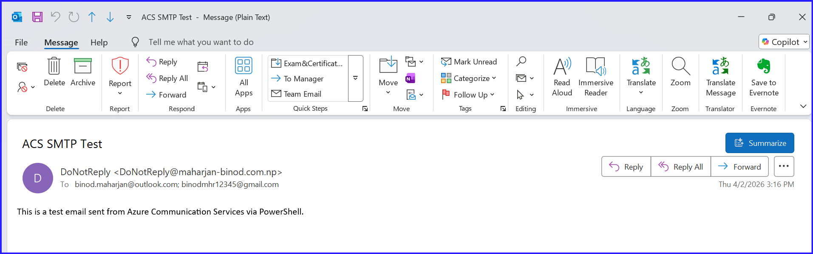813x254 pixels.
Task: Open Customize Quick Access Toolbar dropdown
Action: pyautogui.click(x=129, y=17)
